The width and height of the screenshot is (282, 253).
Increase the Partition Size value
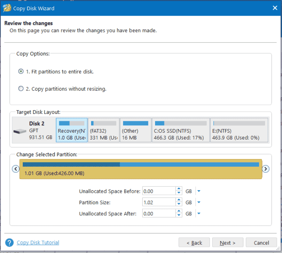click(x=179, y=200)
